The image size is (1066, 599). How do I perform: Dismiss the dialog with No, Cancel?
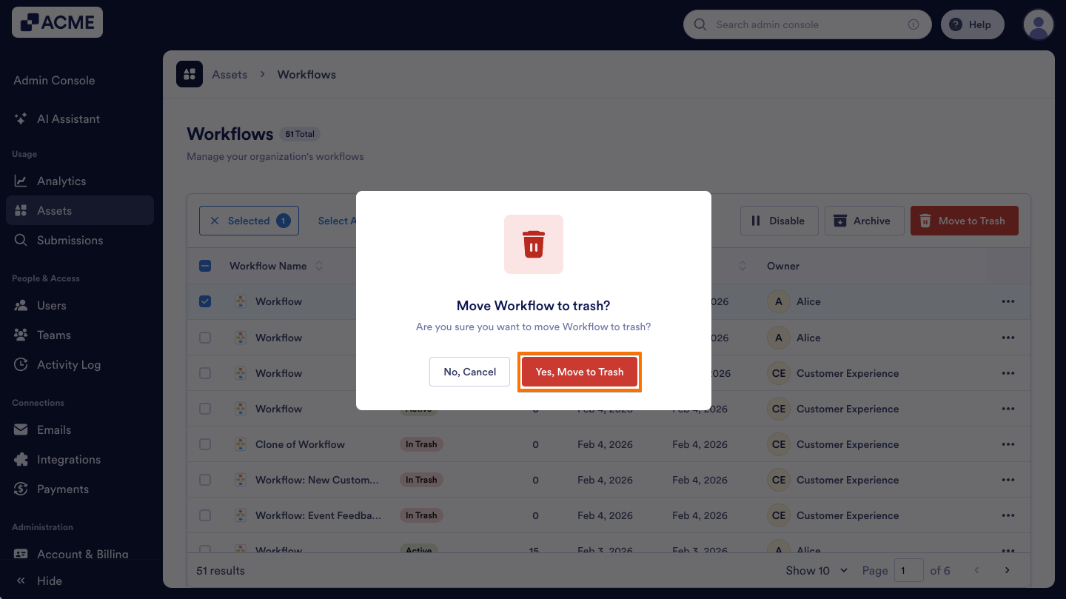469,372
